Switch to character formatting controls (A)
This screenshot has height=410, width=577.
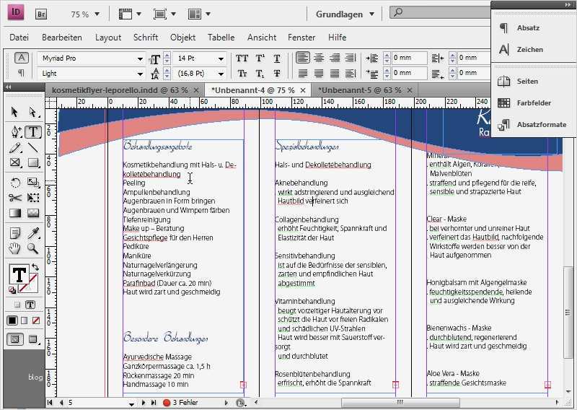click(x=22, y=58)
